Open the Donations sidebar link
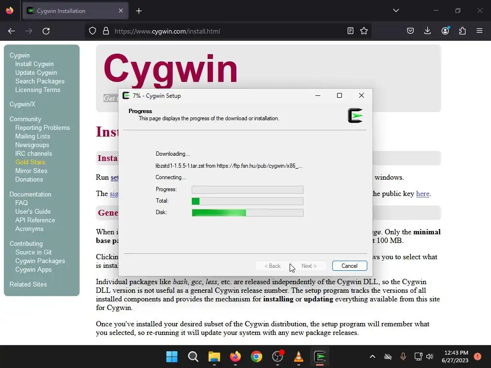The width and height of the screenshot is (491, 368). [x=29, y=179]
